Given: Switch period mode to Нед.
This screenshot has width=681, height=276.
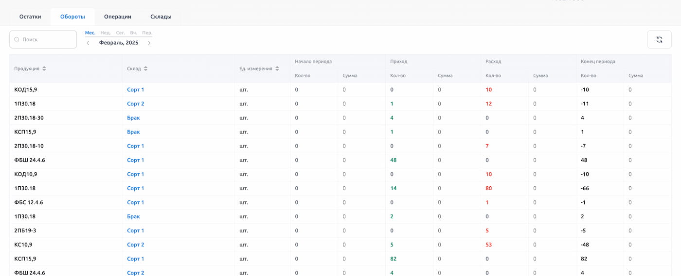Looking at the screenshot, I should [x=105, y=33].
